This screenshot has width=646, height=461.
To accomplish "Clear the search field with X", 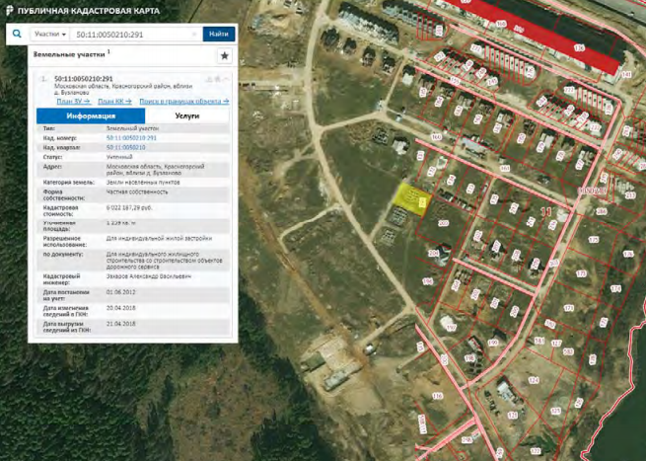I will 195,34.
